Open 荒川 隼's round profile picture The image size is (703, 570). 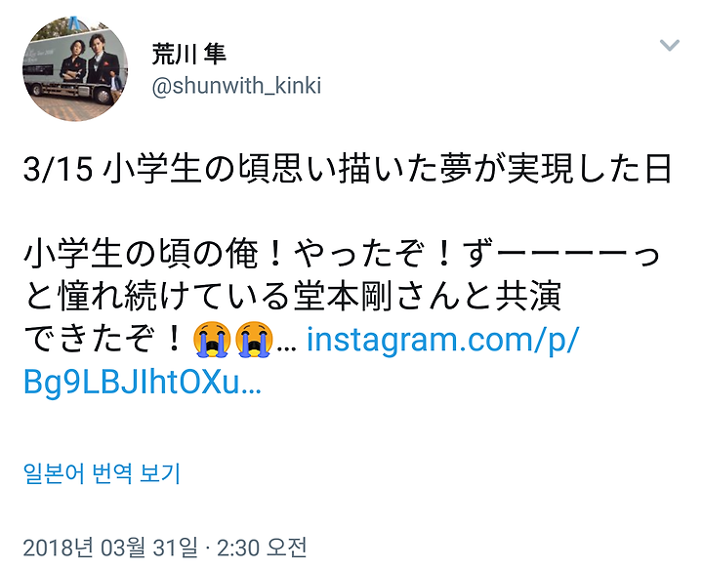pyautogui.click(x=75, y=68)
